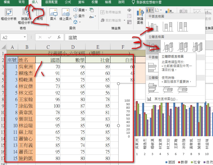Open recommended PivotTables (建議的樞紐分析表)
The image size is (213, 165).
(26, 16)
